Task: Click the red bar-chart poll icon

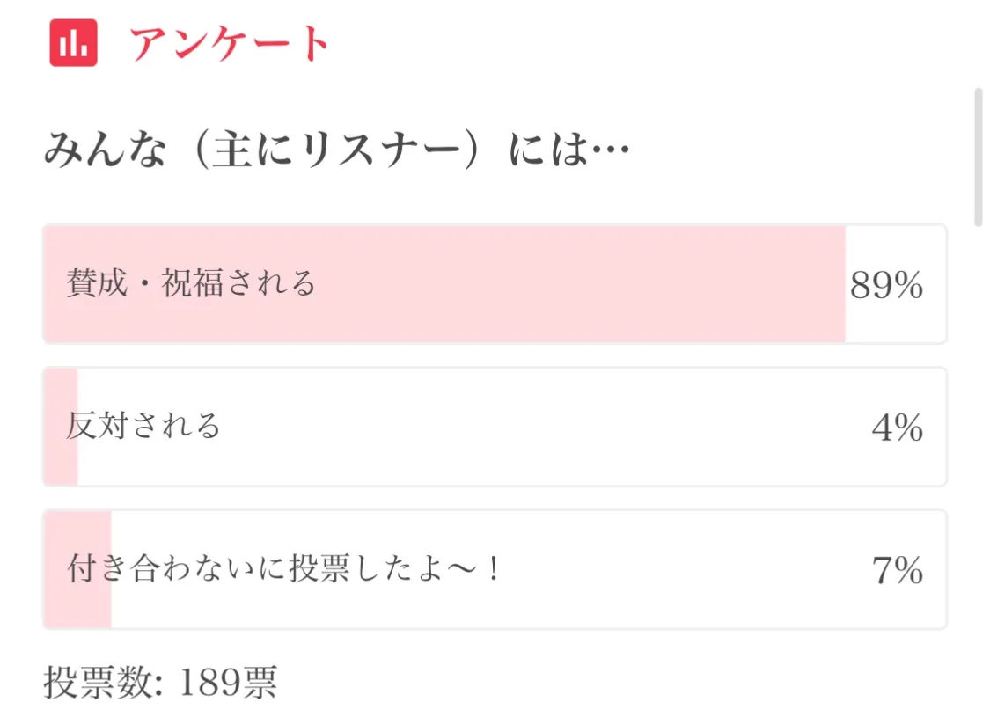Action: (73, 42)
